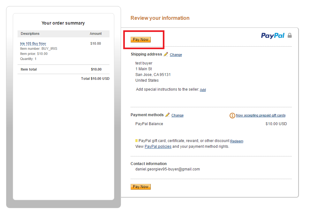The image size is (310, 211).
Task: Click the buyer contact email address
Action: coord(168,169)
